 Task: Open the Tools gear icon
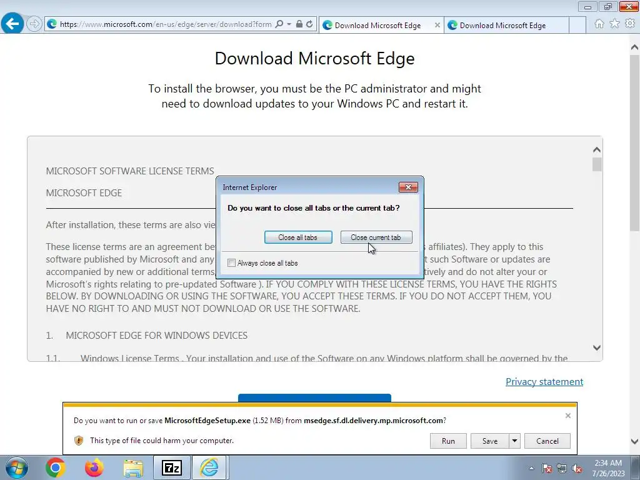click(x=630, y=24)
